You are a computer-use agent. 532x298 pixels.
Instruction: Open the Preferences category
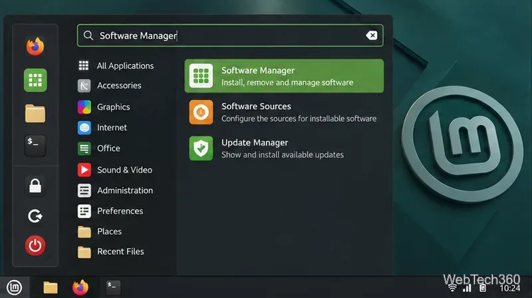[110, 211]
